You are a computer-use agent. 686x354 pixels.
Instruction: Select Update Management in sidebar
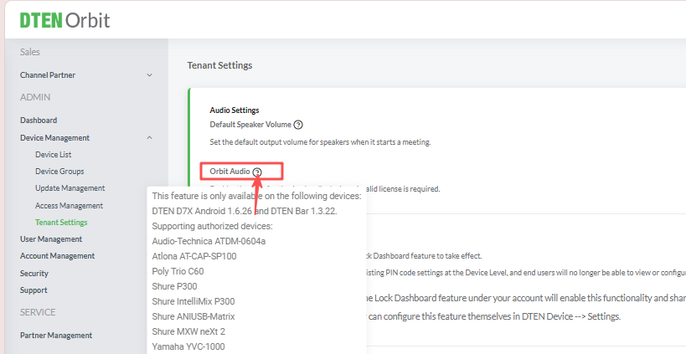(70, 188)
